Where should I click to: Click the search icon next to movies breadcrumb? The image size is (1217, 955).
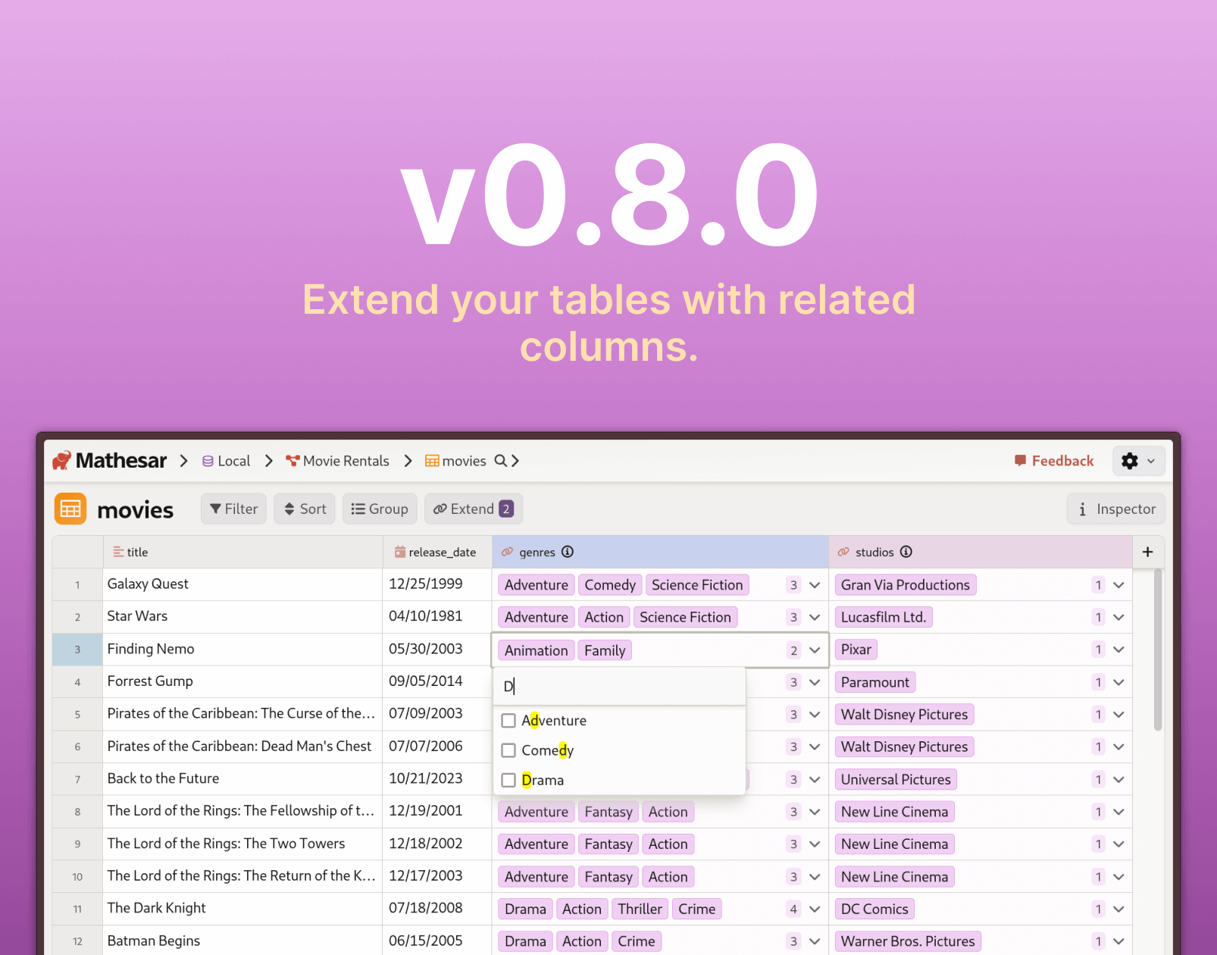pyautogui.click(x=500, y=461)
